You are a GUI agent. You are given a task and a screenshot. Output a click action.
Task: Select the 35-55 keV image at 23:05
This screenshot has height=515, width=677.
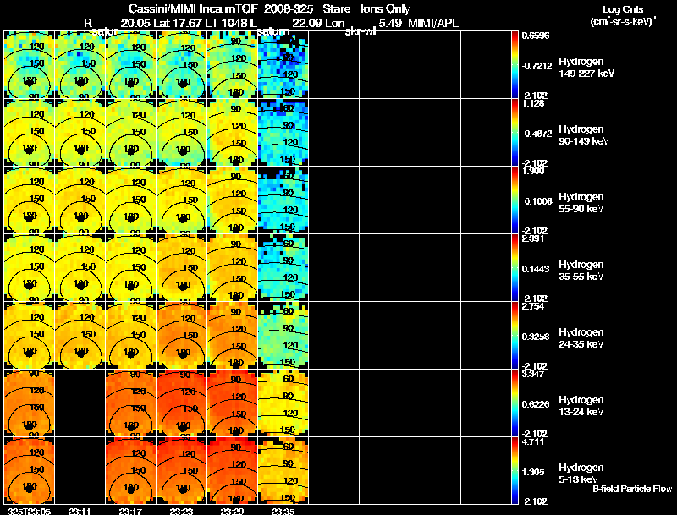(30, 268)
